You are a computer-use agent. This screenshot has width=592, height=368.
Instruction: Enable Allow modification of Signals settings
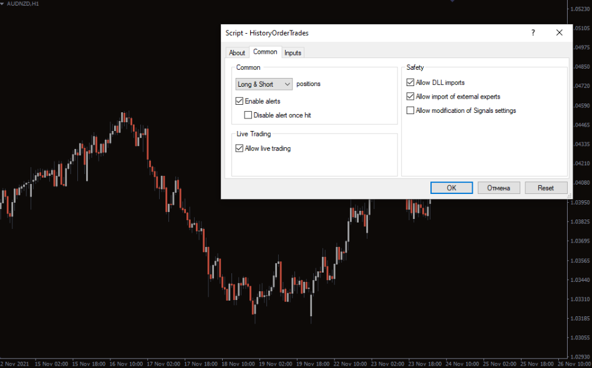click(410, 111)
